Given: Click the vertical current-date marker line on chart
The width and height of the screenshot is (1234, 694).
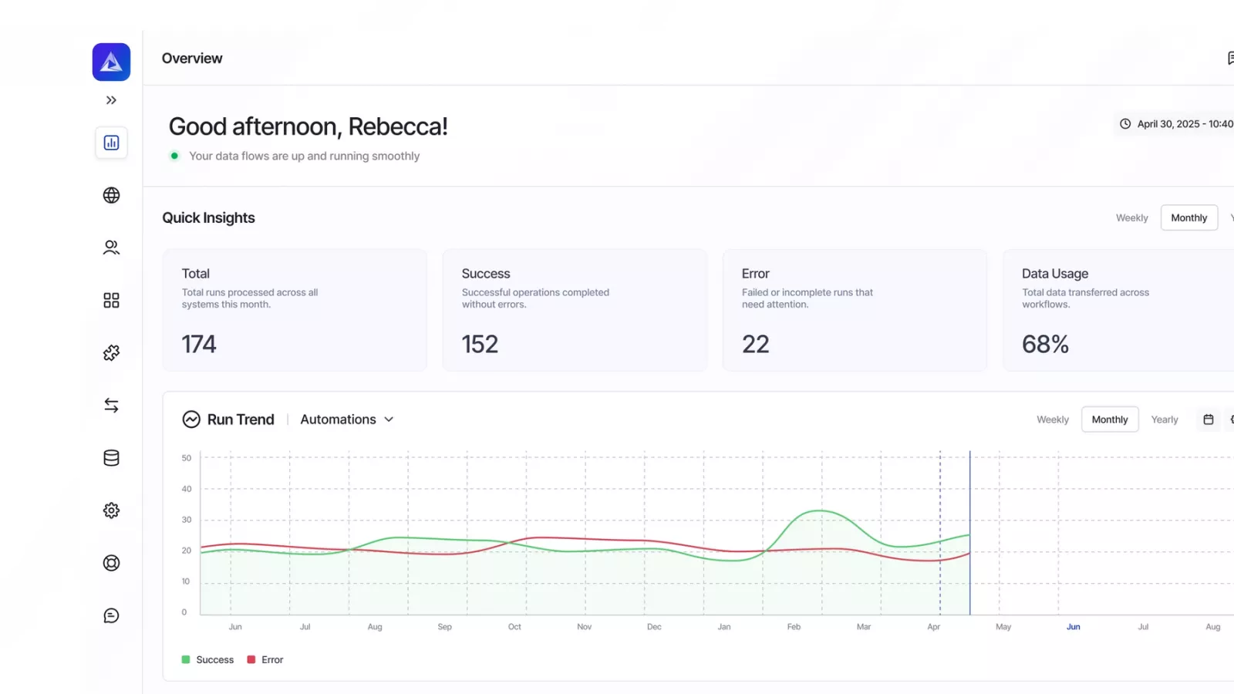Looking at the screenshot, I should (x=969, y=532).
